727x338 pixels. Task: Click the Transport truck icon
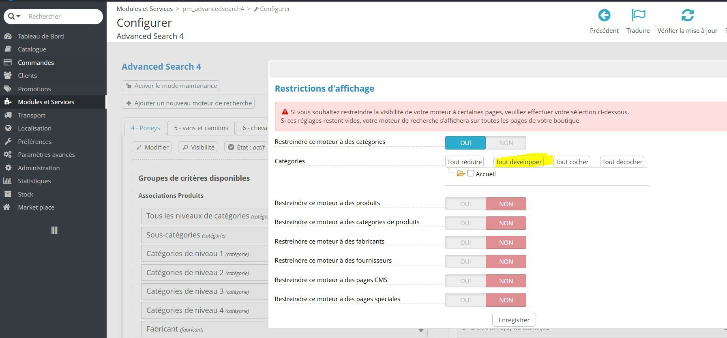(8, 115)
